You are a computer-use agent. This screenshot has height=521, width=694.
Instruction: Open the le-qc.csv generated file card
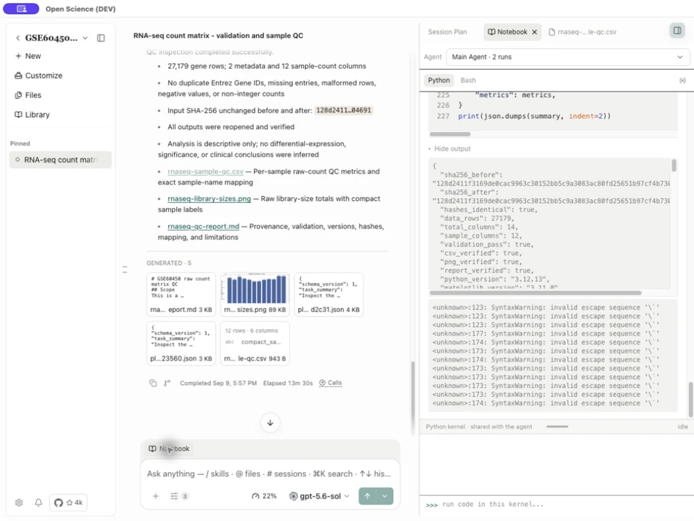[x=255, y=343]
